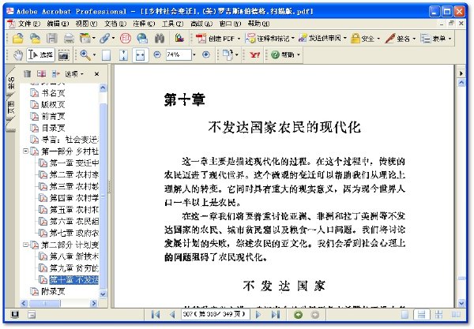The image size is (474, 329).
Task: Click the Yahoo Y! toolbar icon
Action: [255, 55]
